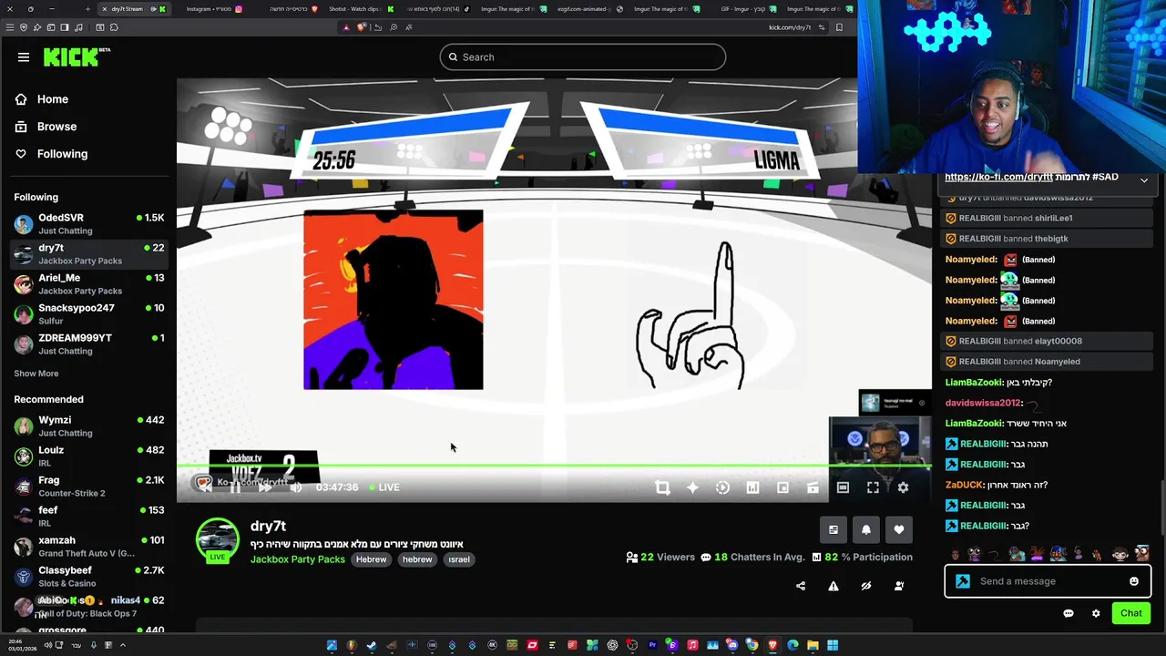The width and height of the screenshot is (1166, 656).
Task: Open Steam from the Windows taskbar
Action: pos(372,645)
